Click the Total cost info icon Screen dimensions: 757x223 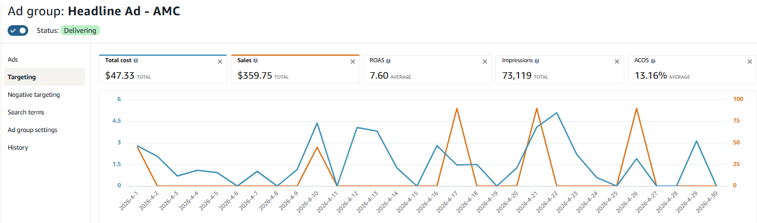(136, 60)
